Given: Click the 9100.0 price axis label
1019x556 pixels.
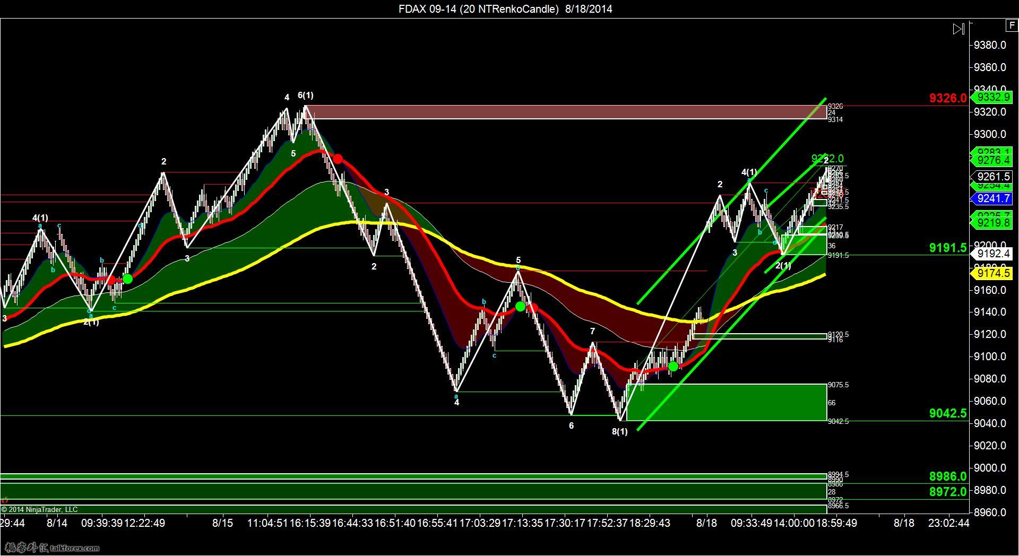Looking at the screenshot, I should pyautogui.click(x=990, y=357).
